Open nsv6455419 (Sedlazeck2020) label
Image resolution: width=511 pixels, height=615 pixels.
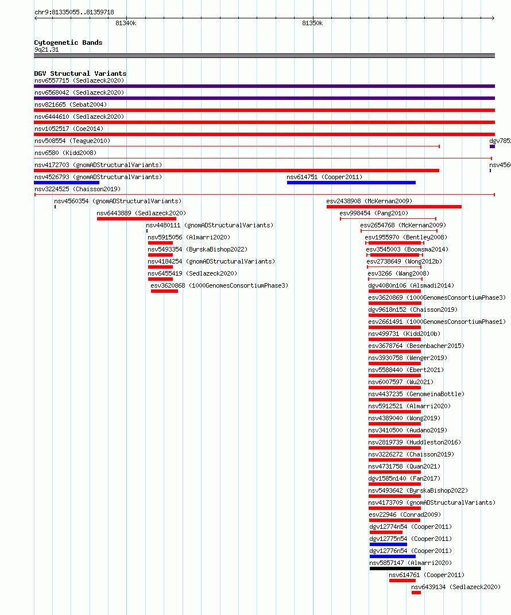coord(192,273)
